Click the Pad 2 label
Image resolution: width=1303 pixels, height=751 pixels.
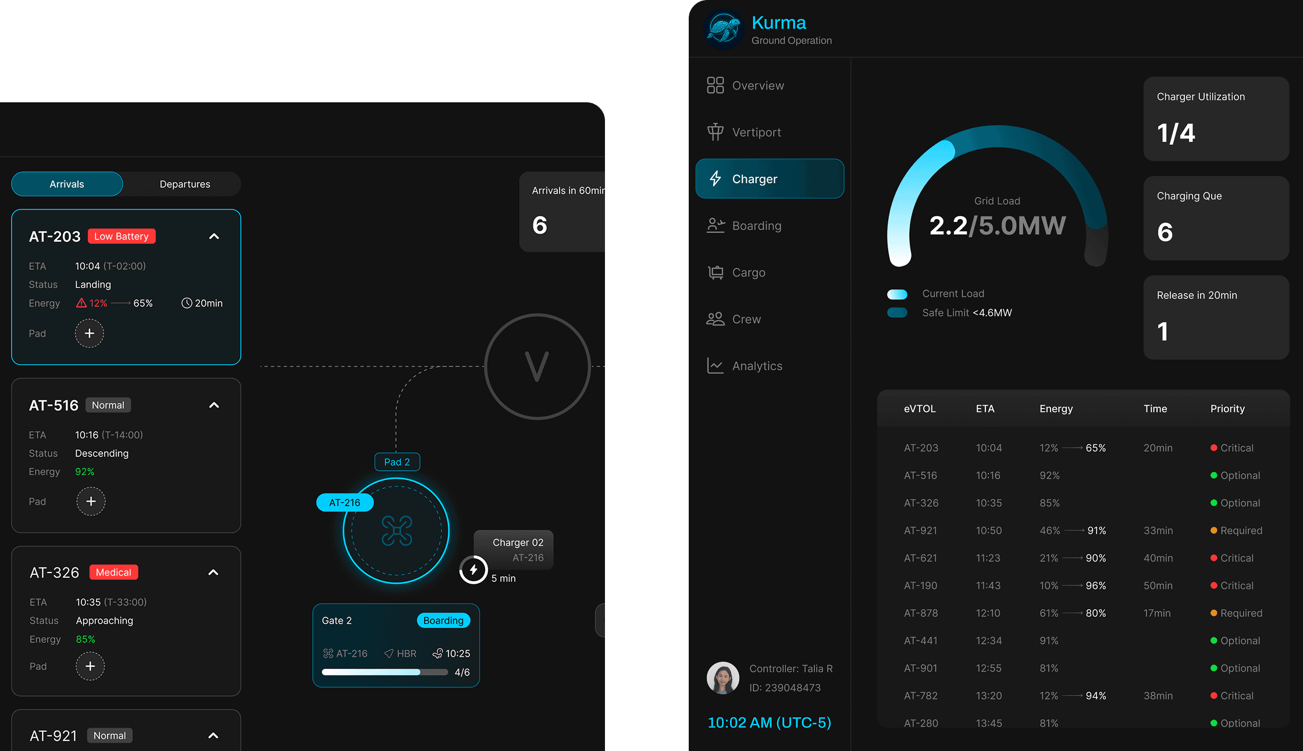click(x=397, y=462)
